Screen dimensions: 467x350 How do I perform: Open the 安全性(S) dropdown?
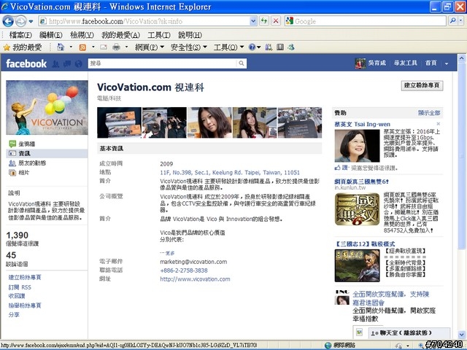click(188, 47)
